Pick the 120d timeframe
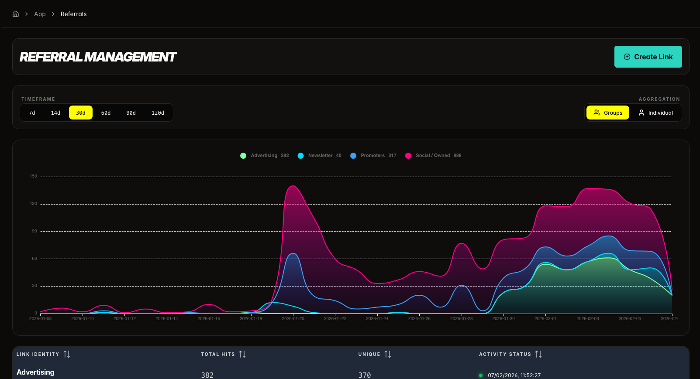Viewport: 700px width, 379px height. [x=158, y=113]
